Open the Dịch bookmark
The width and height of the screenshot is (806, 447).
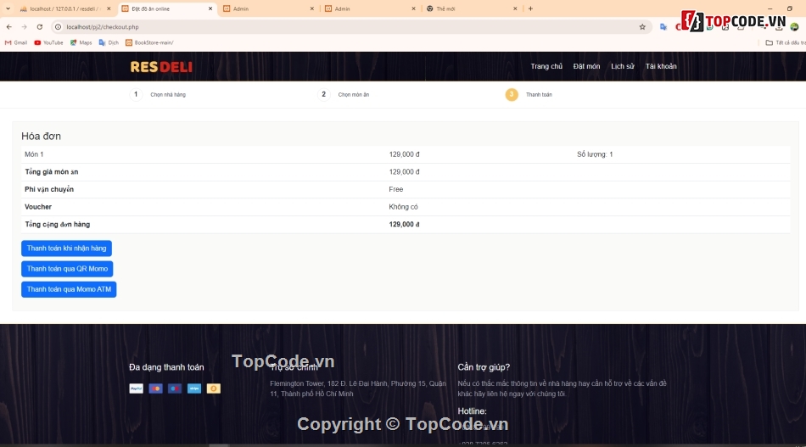pos(109,42)
